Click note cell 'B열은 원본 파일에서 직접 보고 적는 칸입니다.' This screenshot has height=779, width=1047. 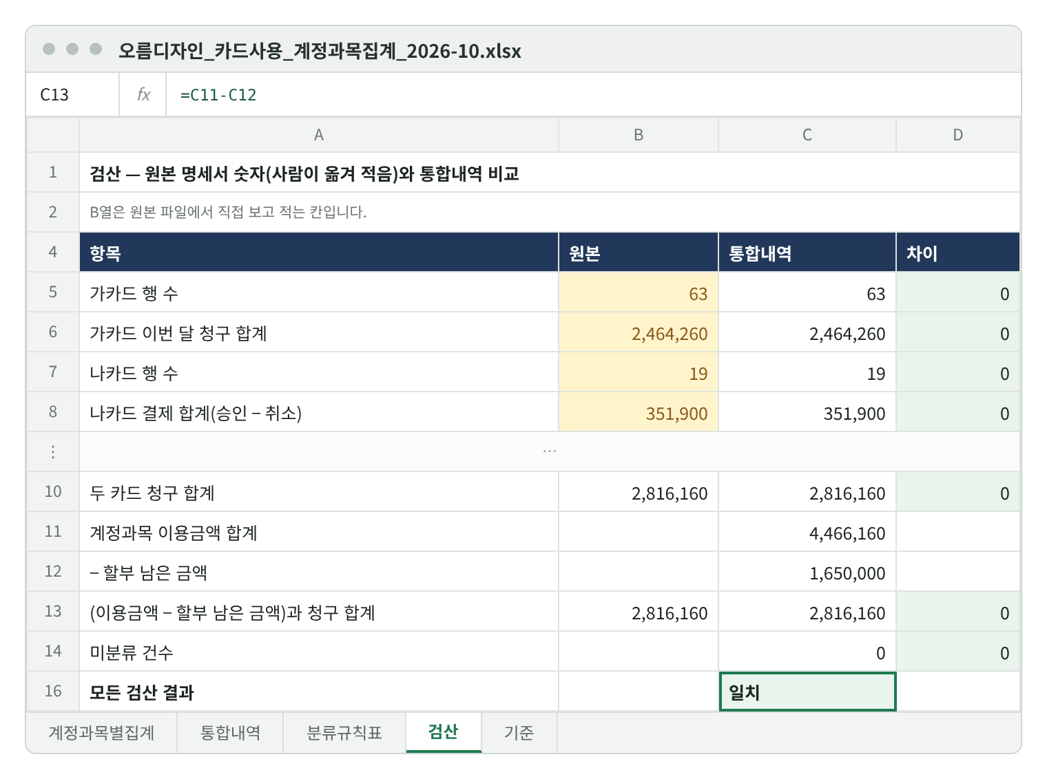550,212
